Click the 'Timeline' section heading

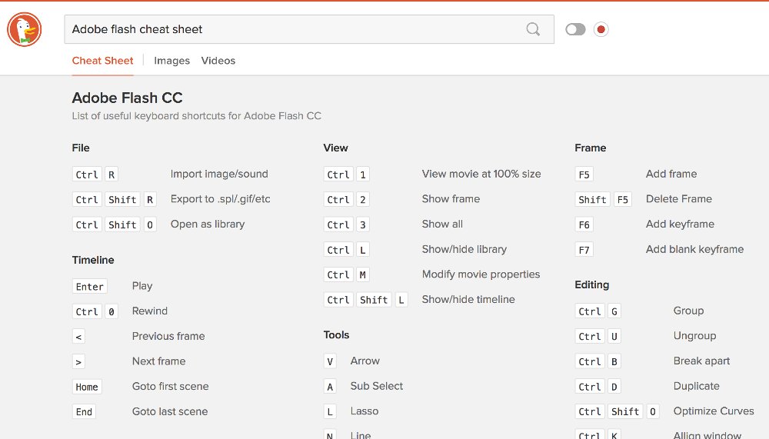(x=93, y=260)
